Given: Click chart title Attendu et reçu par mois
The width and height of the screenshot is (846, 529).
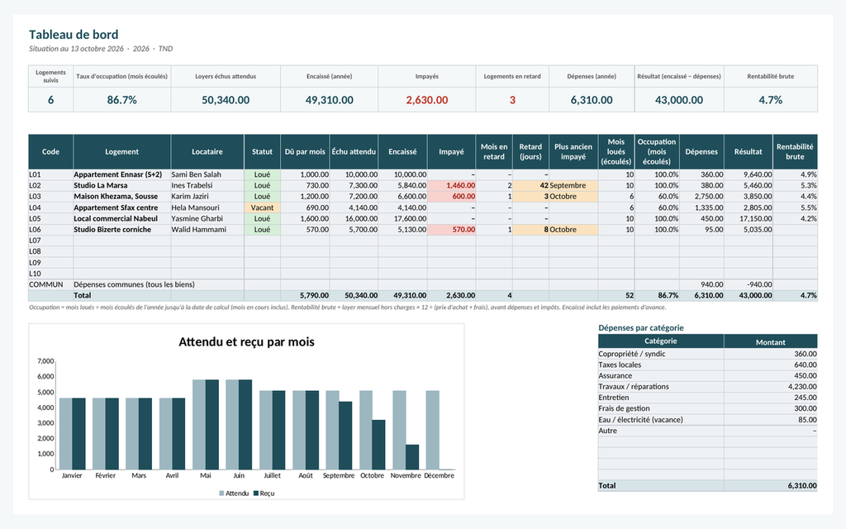Looking at the screenshot, I should tap(246, 341).
